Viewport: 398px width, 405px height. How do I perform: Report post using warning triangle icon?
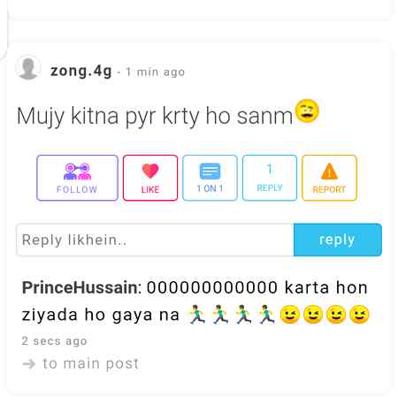pyautogui.click(x=329, y=172)
